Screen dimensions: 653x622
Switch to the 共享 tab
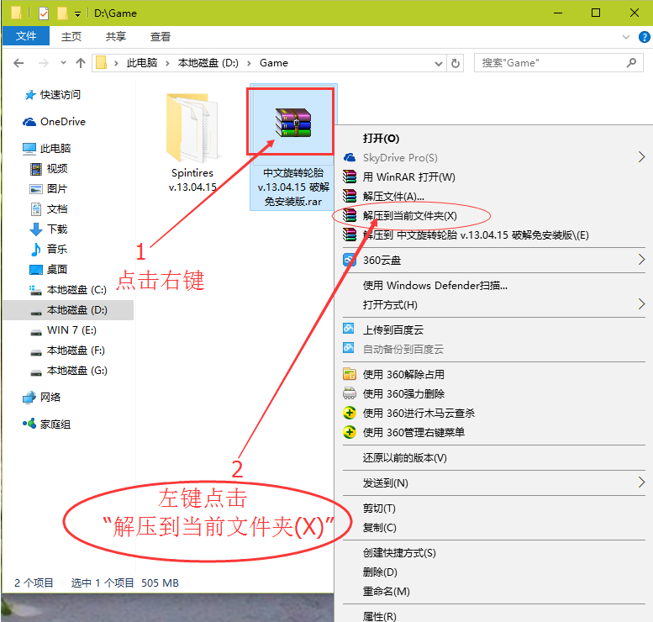[x=116, y=37]
